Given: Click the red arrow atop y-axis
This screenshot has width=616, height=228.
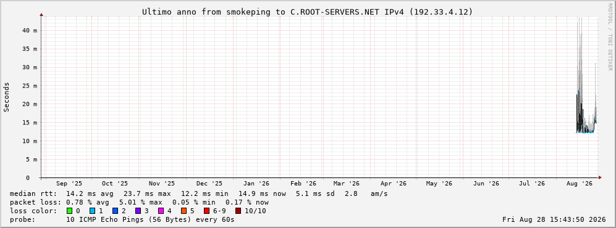Looking at the screenshot, I should (x=41, y=15).
